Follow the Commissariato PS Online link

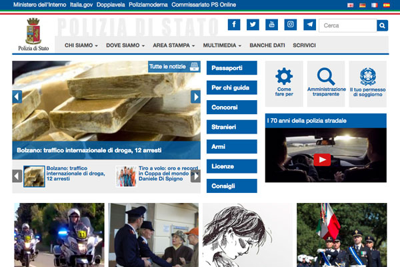[203, 5]
